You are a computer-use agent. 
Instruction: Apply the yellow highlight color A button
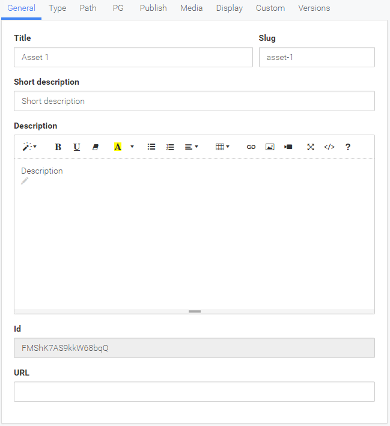[117, 147]
